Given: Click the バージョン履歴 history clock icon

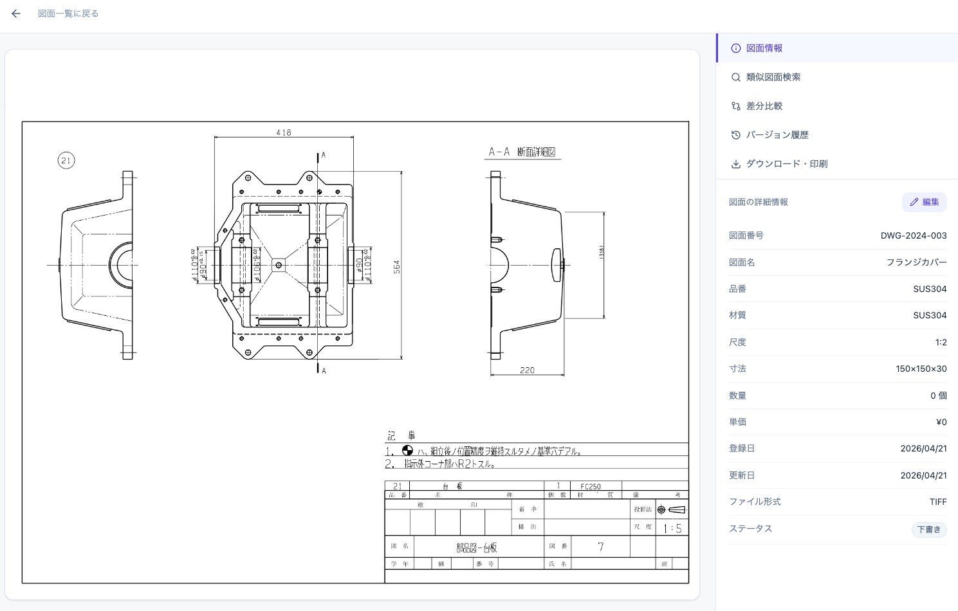Looking at the screenshot, I should (736, 135).
